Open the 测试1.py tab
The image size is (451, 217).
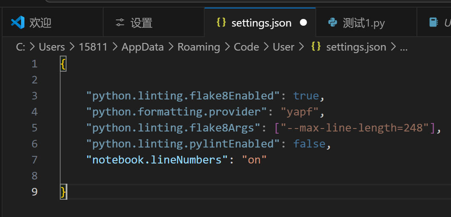tap(366, 22)
